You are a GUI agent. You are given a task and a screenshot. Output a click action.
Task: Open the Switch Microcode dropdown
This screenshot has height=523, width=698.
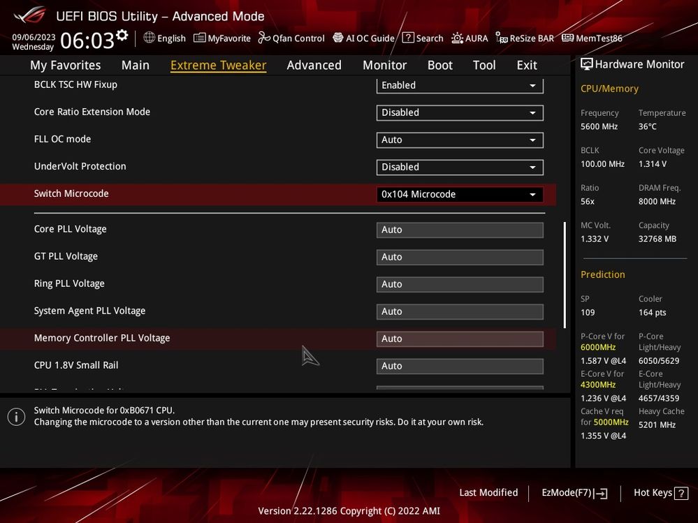pos(459,194)
